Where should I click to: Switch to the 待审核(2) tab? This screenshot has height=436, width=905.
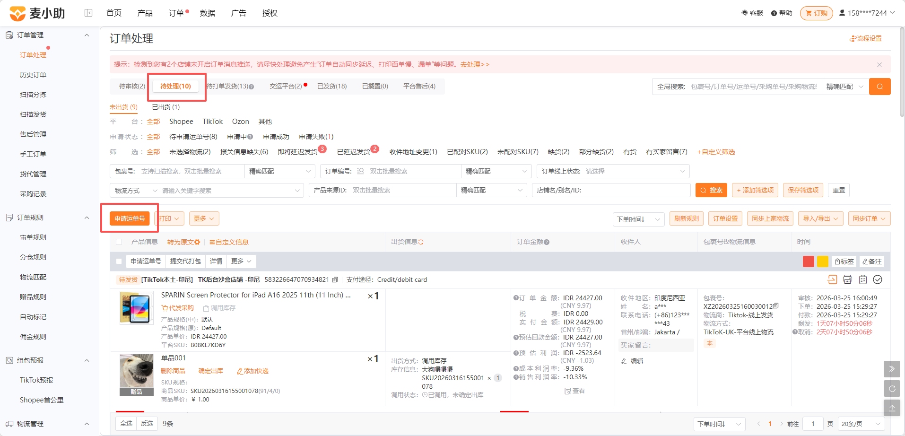[132, 86]
